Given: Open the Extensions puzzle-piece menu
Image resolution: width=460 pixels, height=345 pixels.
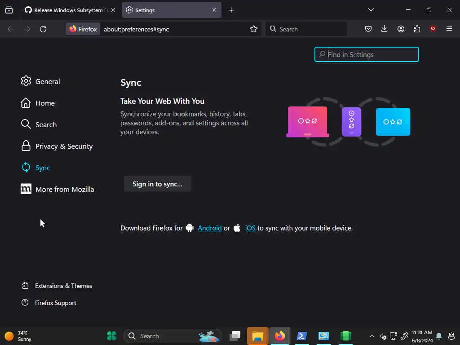Looking at the screenshot, I should tap(417, 29).
